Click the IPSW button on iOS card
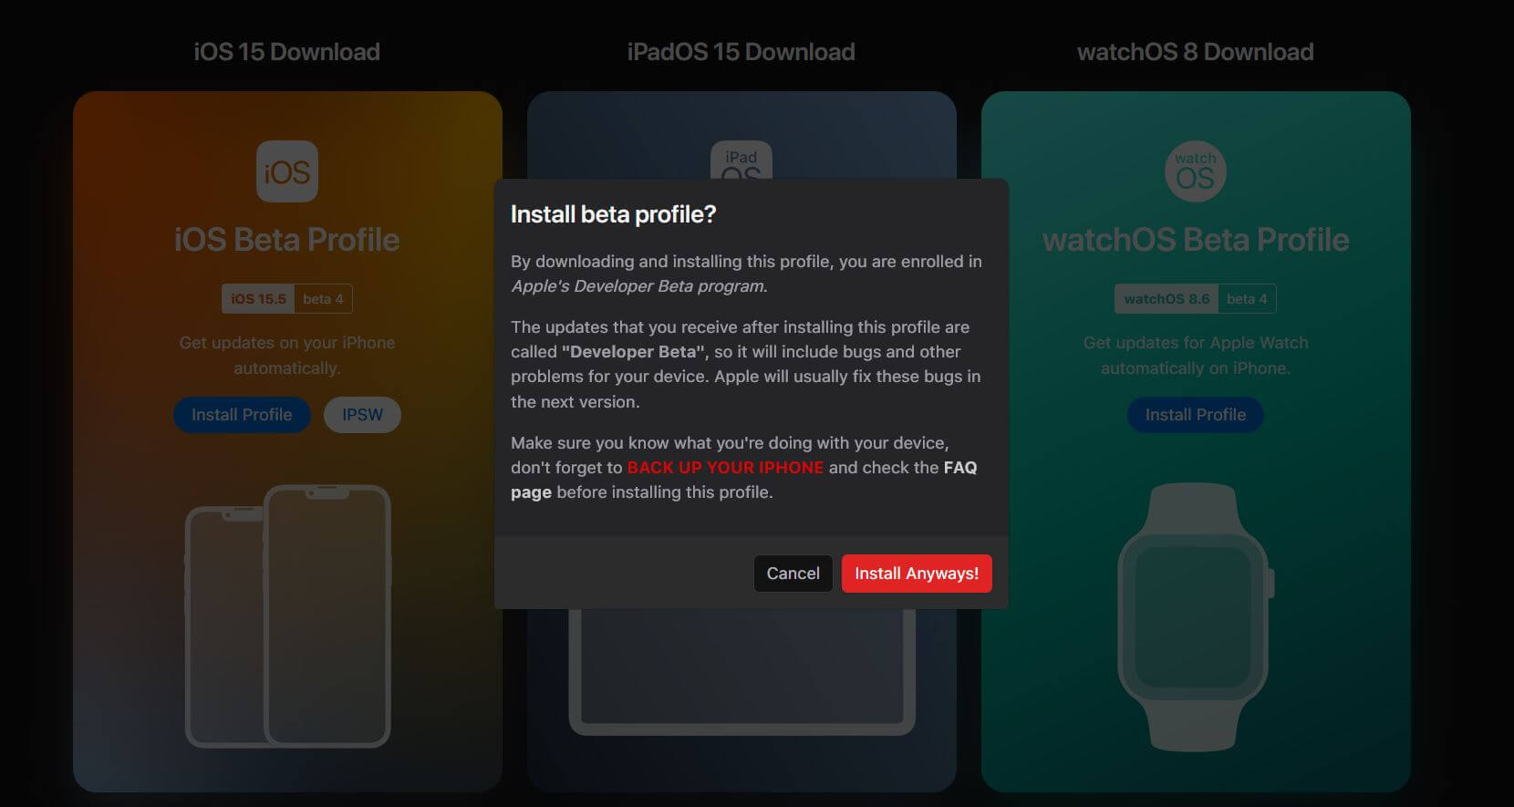This screenshot has height=807, width=1514. [x=362, y=415]
